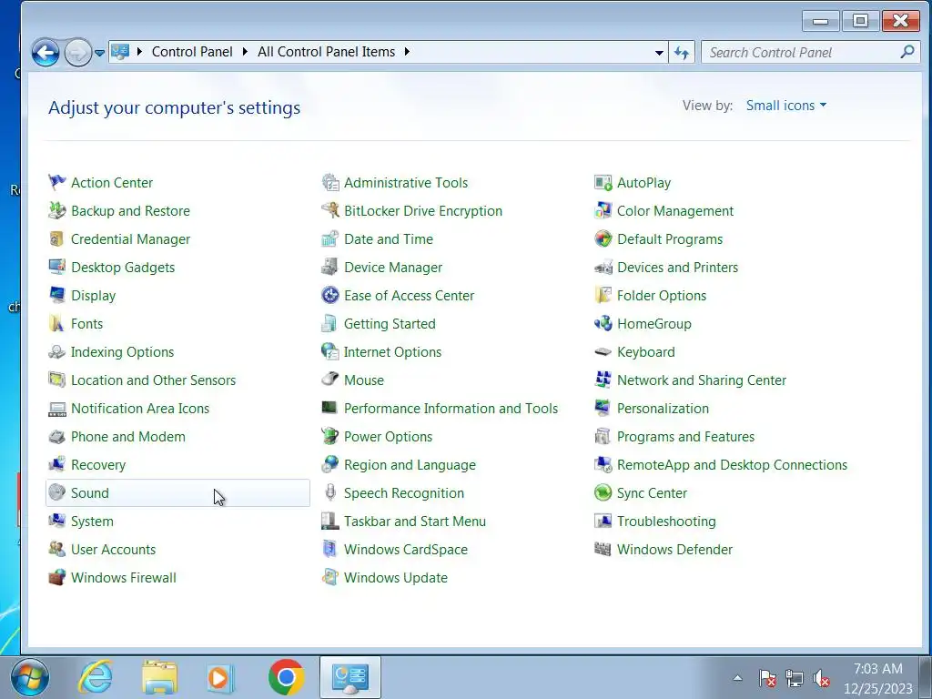Screen dimensions: 932x699
Task: Open Folder Options link
Action: pyautogui.click(x=662, y=296)
